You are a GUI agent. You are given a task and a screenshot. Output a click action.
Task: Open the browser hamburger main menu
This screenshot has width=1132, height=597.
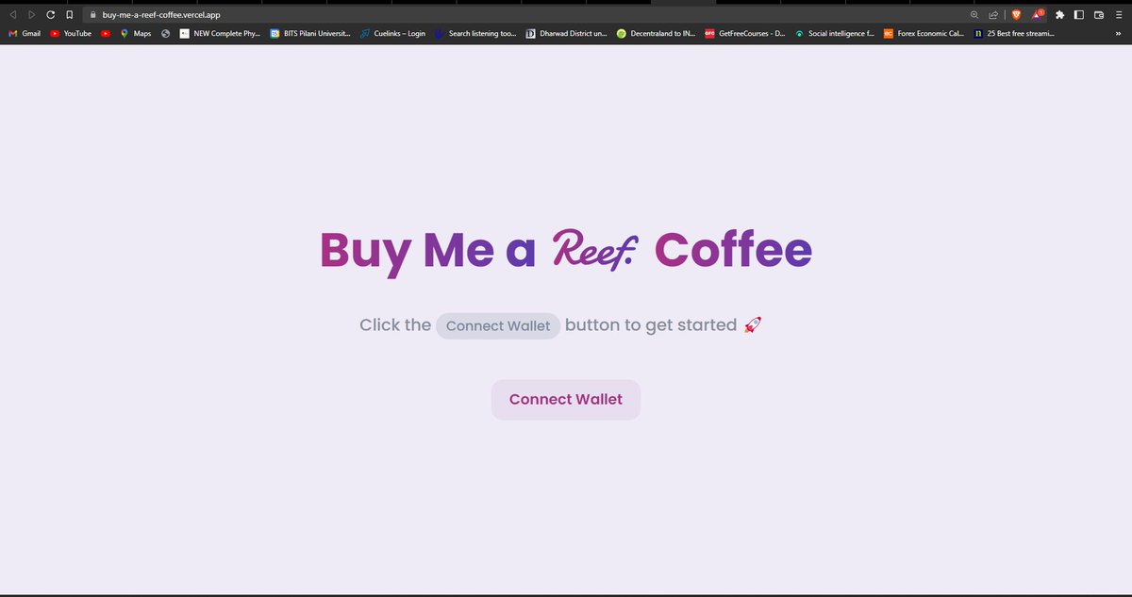click(x=1119, y=15)
